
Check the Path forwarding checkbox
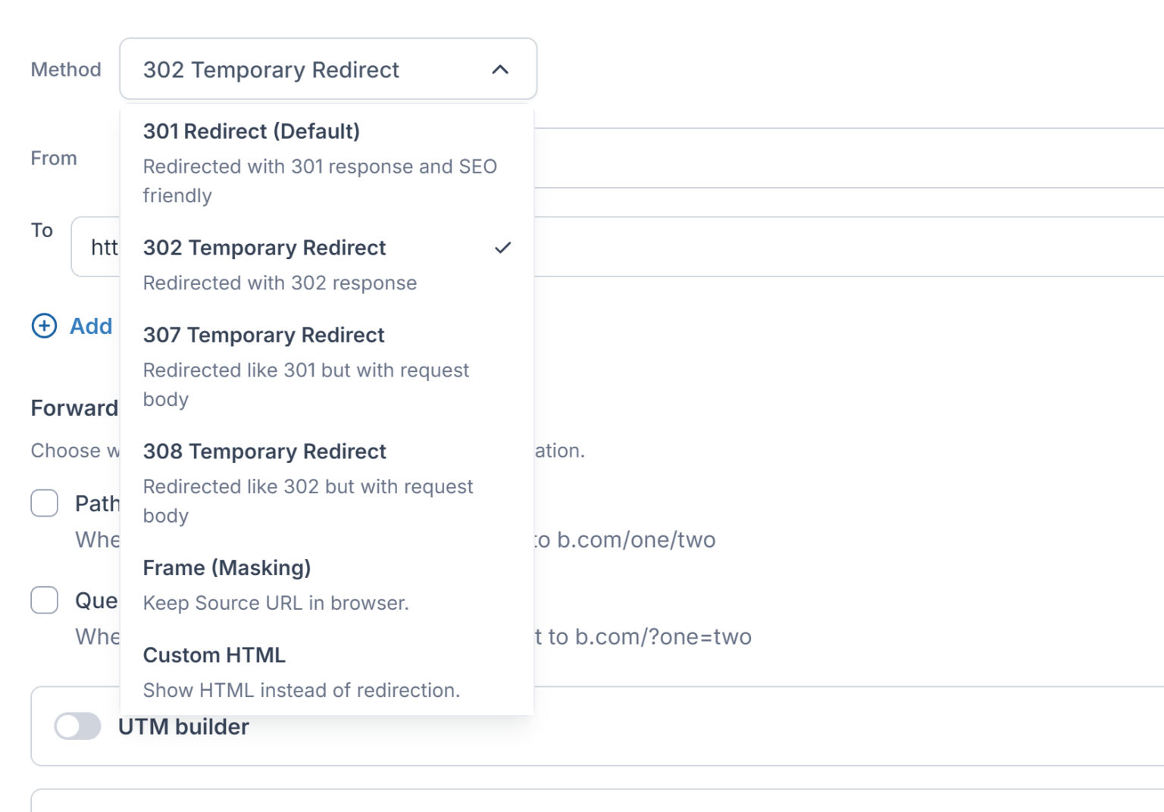44,502
